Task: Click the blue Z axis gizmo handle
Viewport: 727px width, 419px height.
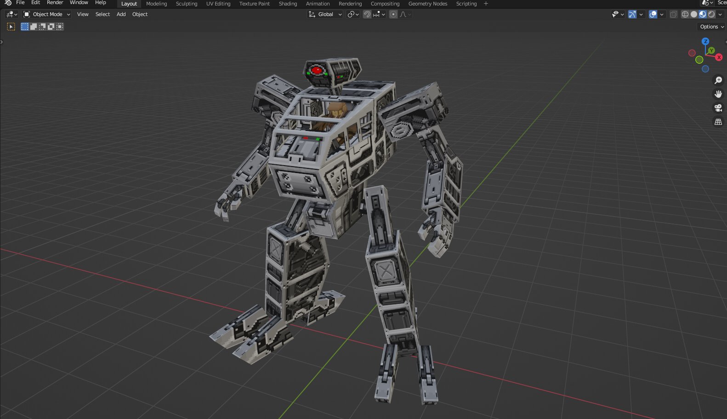Action: click(705, 41)
